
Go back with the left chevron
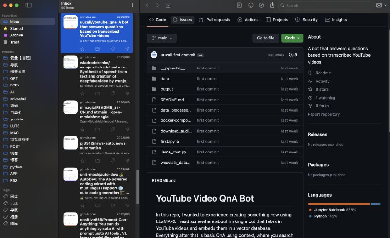147,5
